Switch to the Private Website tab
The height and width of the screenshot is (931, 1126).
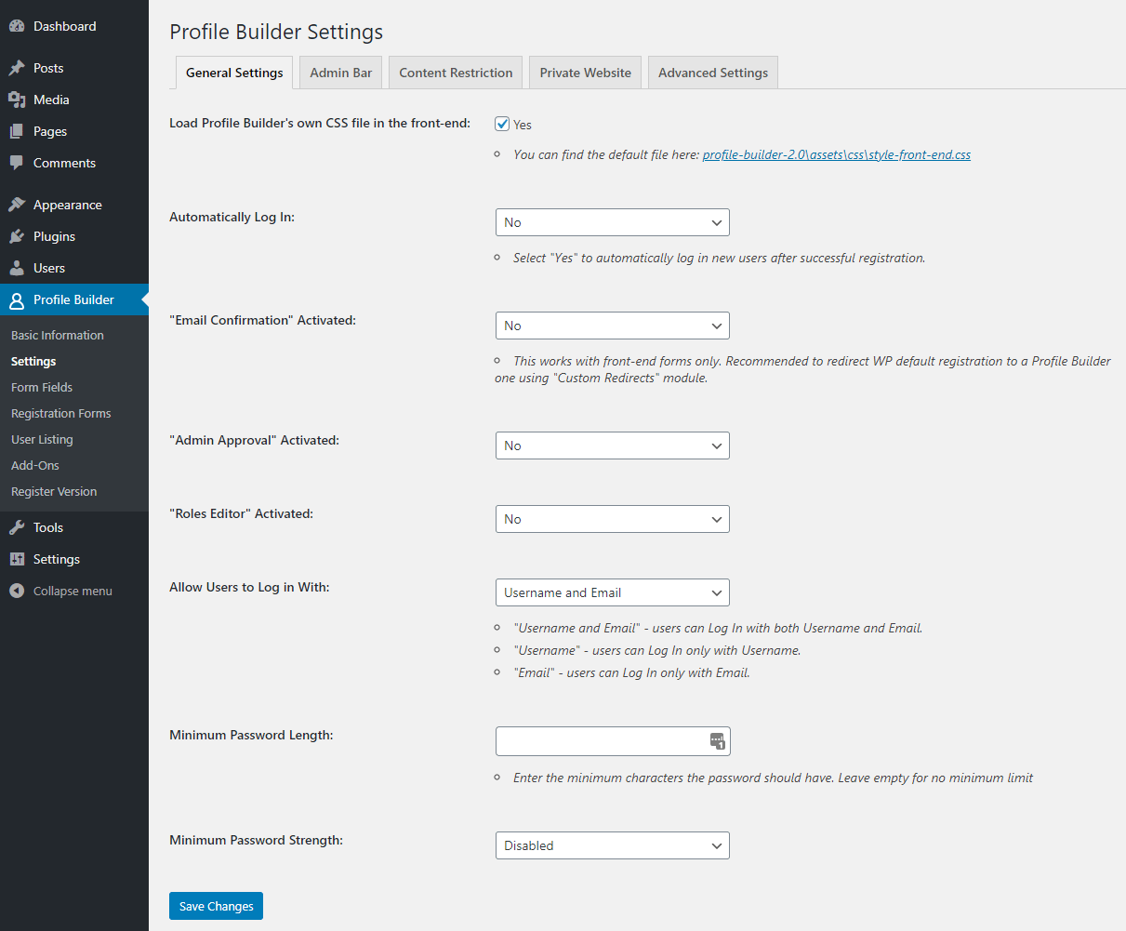tap(586, 73)
